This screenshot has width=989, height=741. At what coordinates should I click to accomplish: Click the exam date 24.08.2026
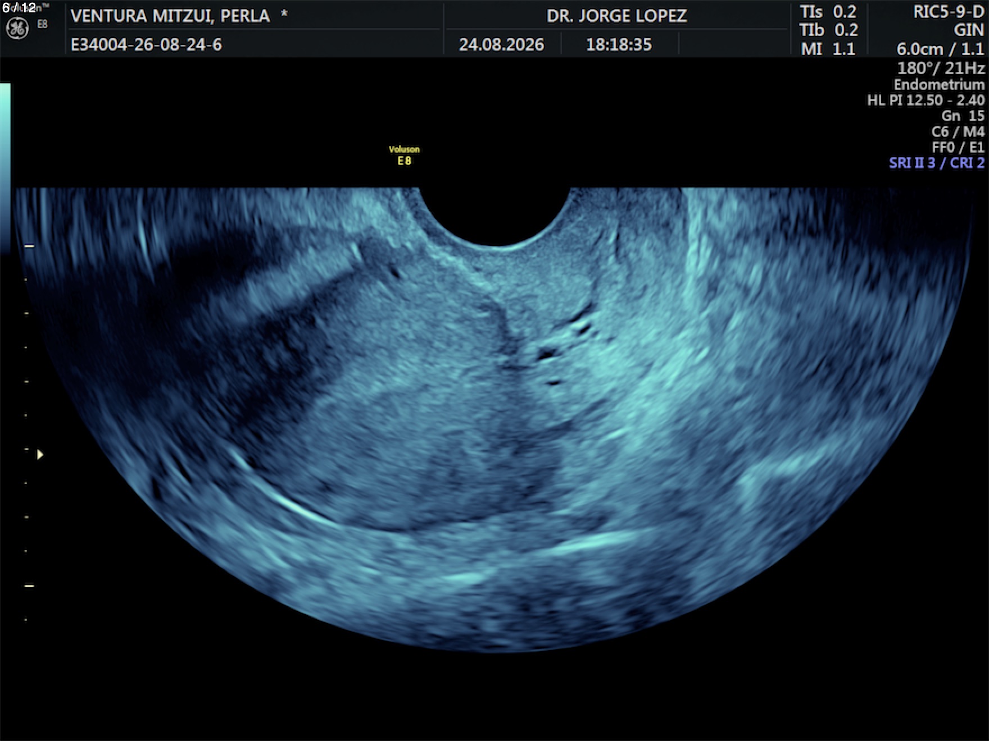tap(501, 44)
